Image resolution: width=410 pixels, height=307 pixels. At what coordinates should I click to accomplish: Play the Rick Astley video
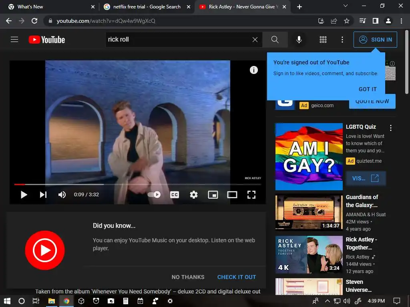(24, 195)
